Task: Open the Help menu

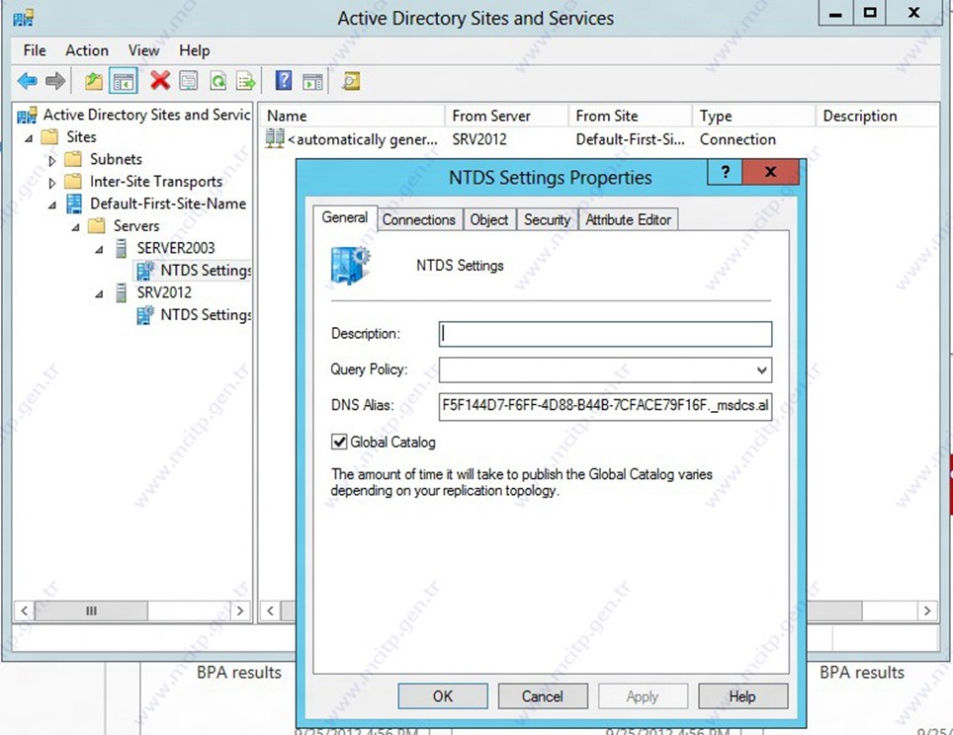Action: click(194, 50)
